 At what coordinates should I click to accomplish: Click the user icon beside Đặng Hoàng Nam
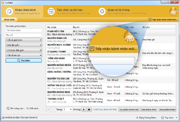pos(137,118)
